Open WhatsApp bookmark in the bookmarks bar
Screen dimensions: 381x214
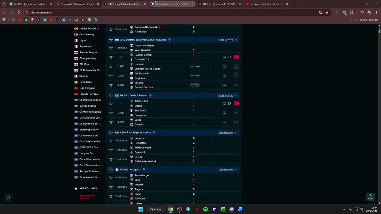[13, 20]
